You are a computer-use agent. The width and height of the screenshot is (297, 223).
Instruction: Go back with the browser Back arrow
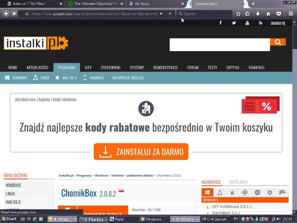click(6, 14)
